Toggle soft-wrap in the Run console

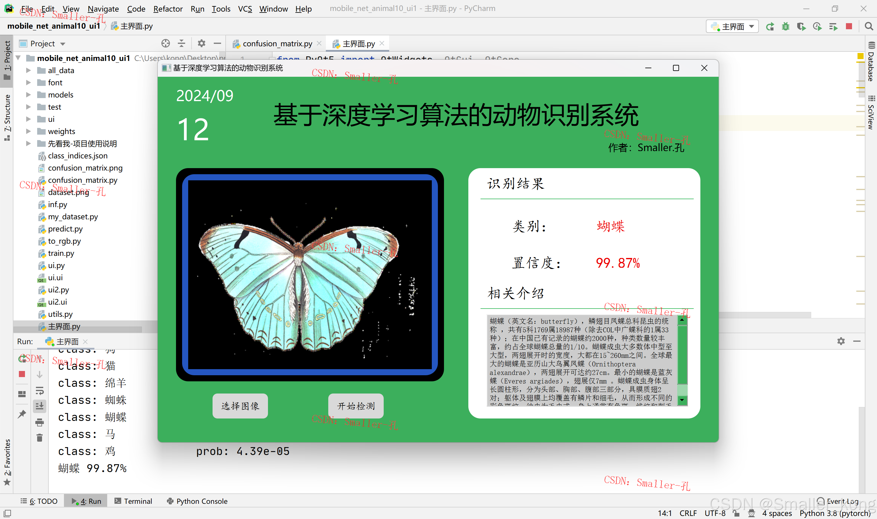tap(40, 391)
